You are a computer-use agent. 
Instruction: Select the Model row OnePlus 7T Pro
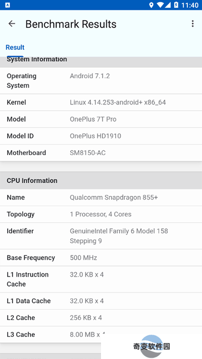101,119
